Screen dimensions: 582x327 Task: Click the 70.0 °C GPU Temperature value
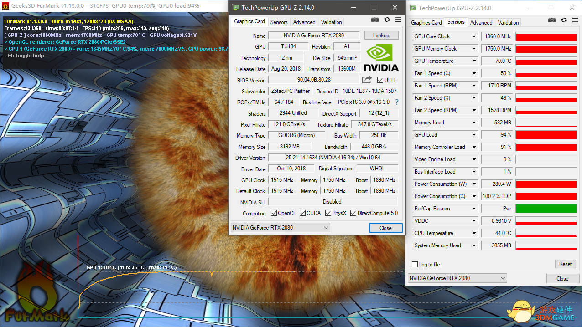click(497, 61)
